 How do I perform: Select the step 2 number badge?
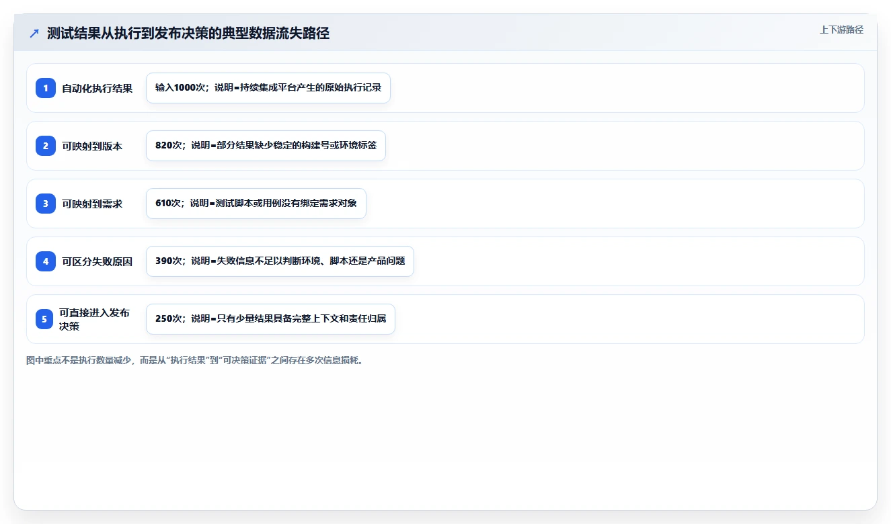[46, 146]
